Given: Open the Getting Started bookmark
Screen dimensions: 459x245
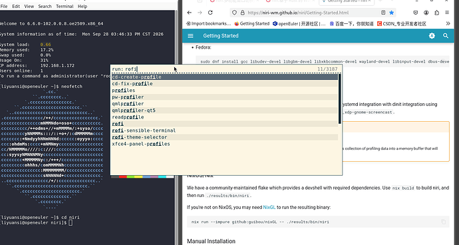Looking at the screenshot, I should (x=251, y=24).
